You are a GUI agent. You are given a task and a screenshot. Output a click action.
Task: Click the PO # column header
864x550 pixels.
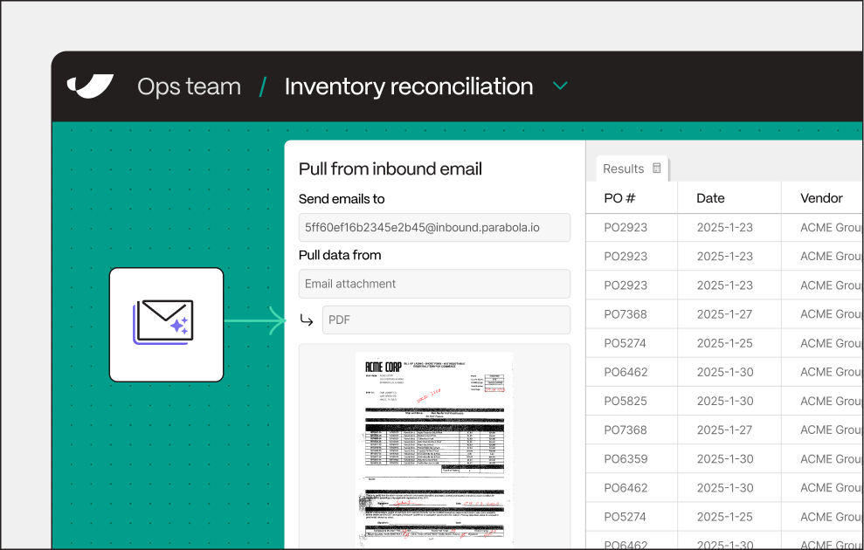click(632, 197)
